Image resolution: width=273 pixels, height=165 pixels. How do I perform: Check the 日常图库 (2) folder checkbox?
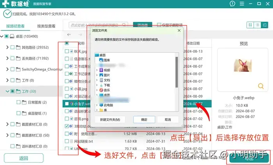point(18,102)
